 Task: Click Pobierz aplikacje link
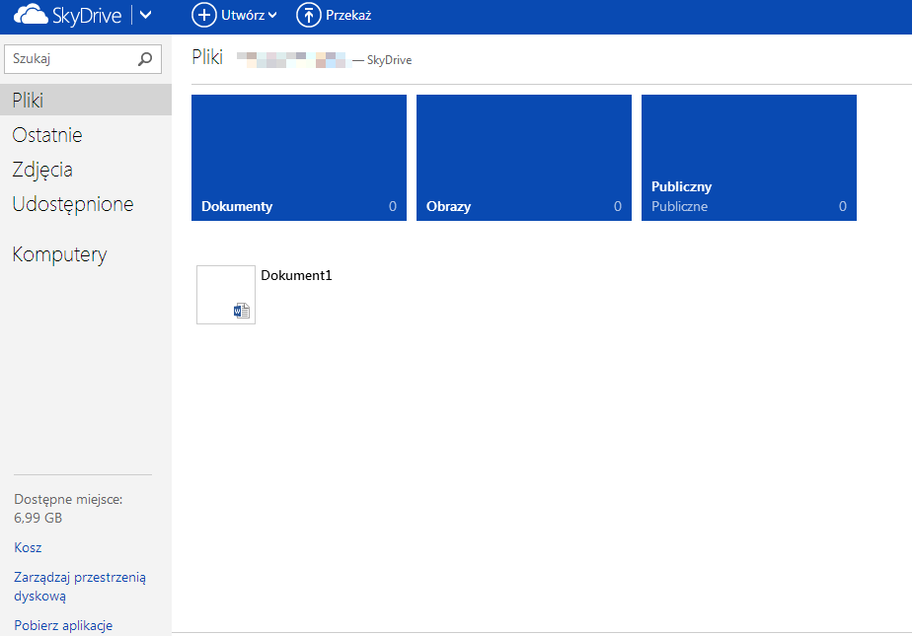[63, 625]
